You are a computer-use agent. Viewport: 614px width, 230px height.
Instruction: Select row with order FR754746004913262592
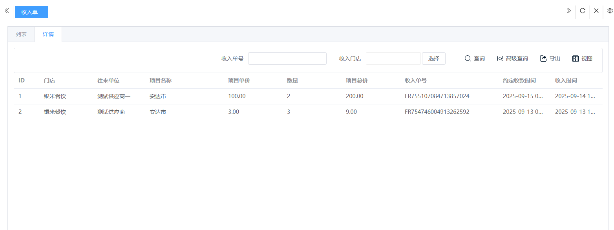(x=437, y=112)
